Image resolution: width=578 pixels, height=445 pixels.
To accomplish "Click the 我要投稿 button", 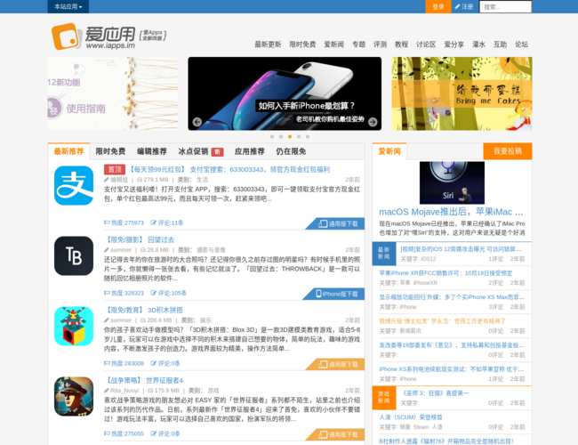I will [508, 151].
